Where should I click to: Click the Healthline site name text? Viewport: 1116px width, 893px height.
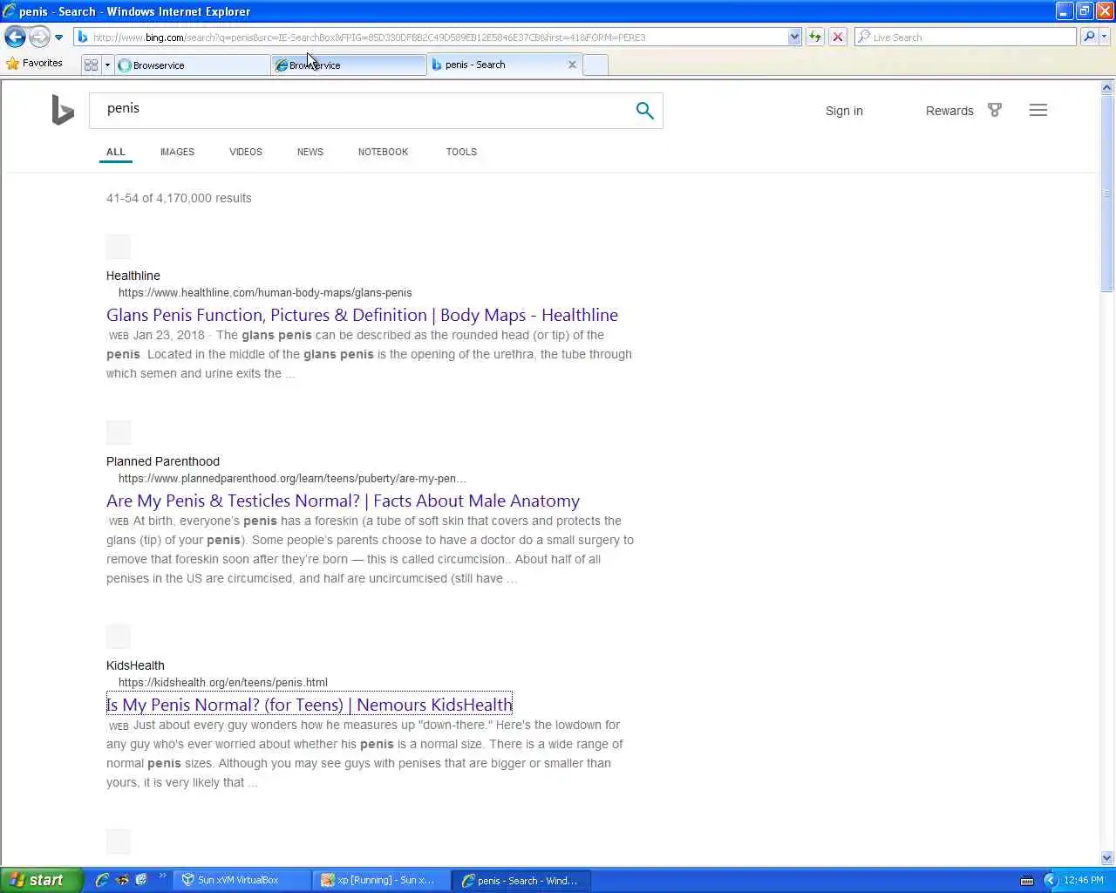click(x=133, y=276)
